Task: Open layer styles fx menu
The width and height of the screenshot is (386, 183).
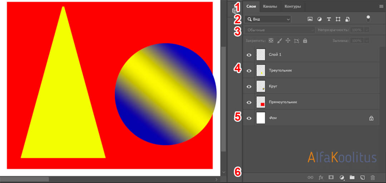Action: 321,177
